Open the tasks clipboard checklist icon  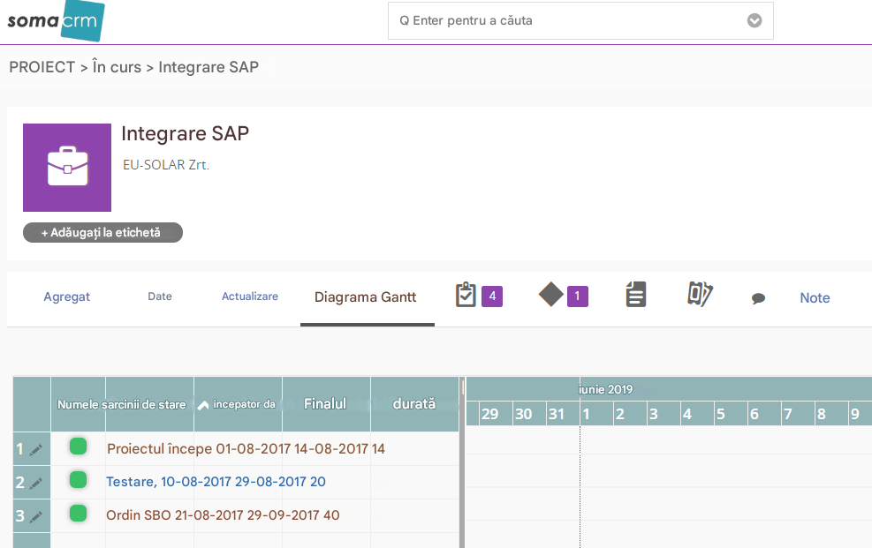pyautogui.click(x=466, y=295)
